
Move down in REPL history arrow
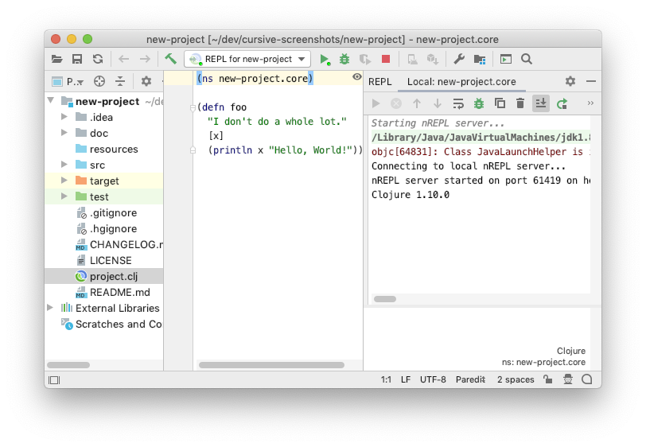438,103
